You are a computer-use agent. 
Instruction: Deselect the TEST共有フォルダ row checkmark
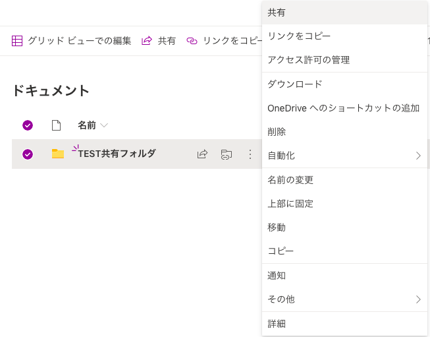28,154
